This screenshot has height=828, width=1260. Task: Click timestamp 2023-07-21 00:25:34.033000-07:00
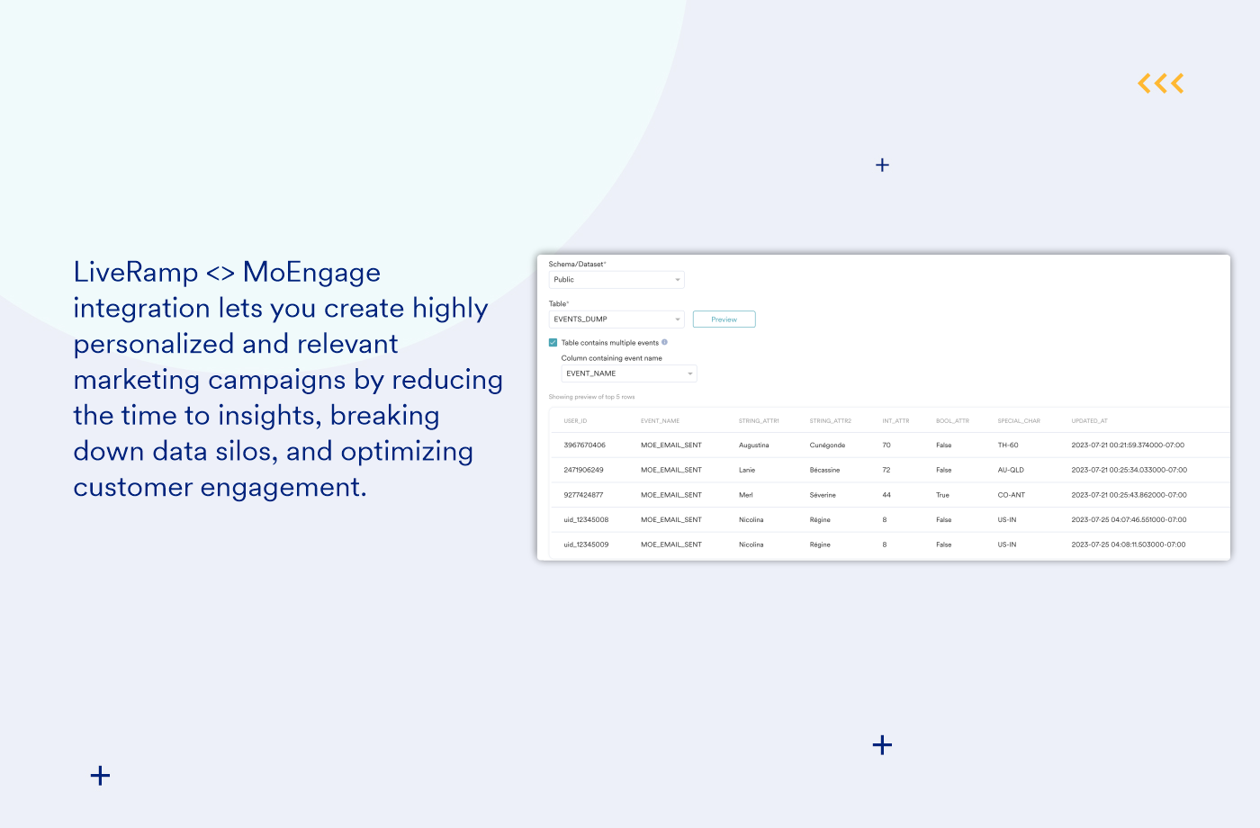point(1129,470)
